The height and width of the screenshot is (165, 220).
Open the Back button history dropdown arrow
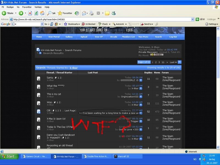click(x=16, y=13)
